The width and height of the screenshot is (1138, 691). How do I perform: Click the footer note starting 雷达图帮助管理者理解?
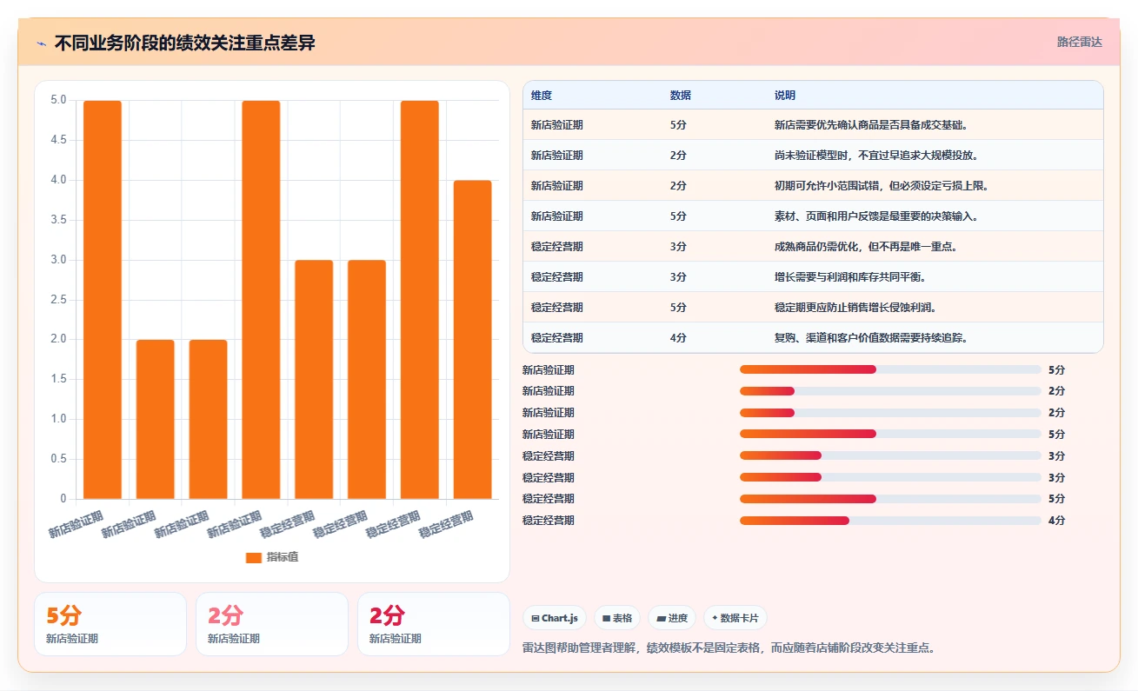729,648
